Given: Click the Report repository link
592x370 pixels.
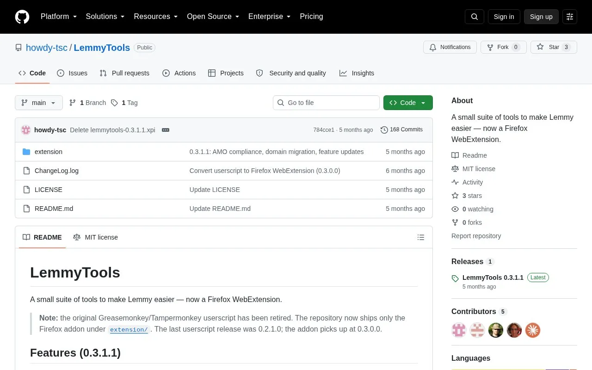Looking at the screenshot, I should coord(476,236).
